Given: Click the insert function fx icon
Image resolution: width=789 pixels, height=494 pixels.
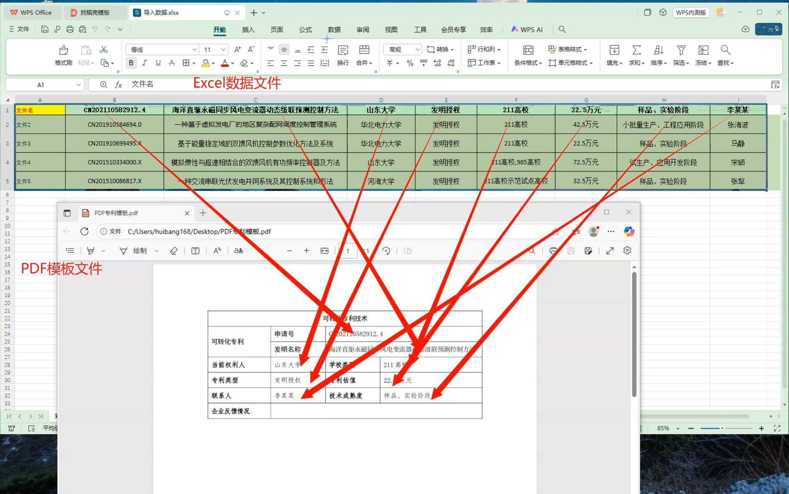Looking at the screenshot, I should click(118, 85).
